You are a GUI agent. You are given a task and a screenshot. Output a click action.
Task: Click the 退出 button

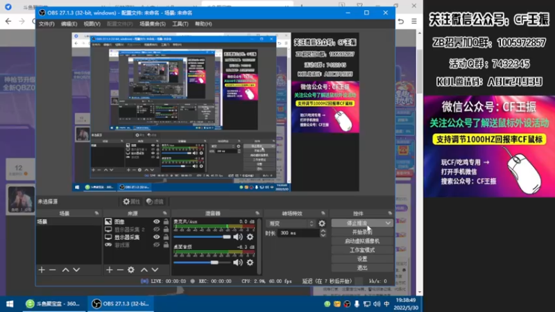tap(362, 268)
